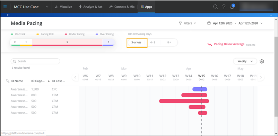
Task: Click the filter funnel icon
Action: point(181,23)
